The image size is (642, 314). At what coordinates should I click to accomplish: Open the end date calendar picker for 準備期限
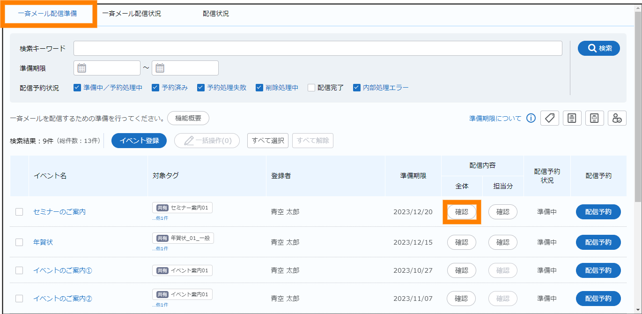click(x=160, y=68)
